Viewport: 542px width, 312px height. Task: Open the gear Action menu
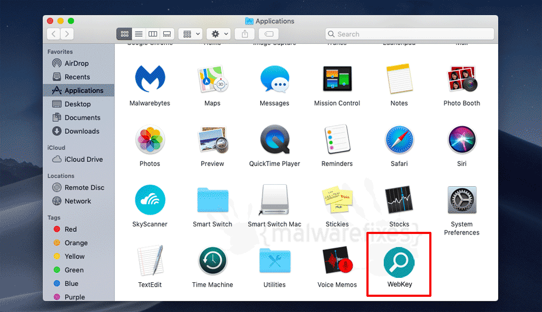(x=219, y=34)
